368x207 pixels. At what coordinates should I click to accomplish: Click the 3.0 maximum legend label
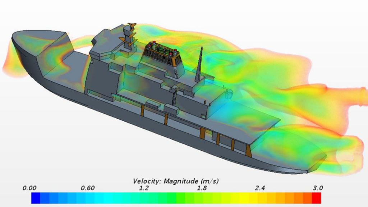pos(318,188)
